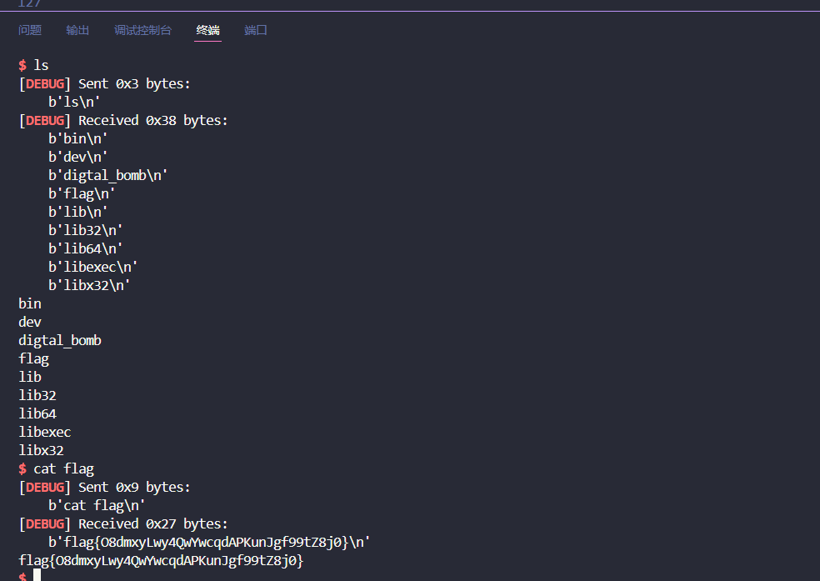820x581 pixels.
Task: Select the 终端 terminal tab
Action: click(208, 30)
